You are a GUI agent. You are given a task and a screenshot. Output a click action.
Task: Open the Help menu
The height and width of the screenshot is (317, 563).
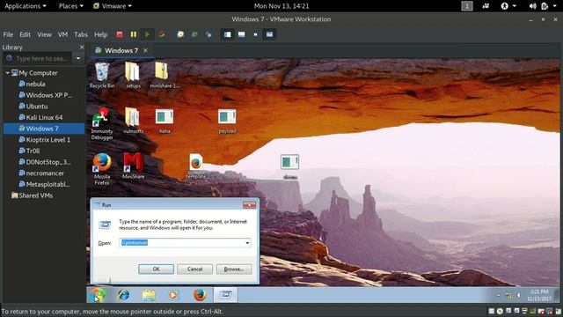[x=100, y=34]
